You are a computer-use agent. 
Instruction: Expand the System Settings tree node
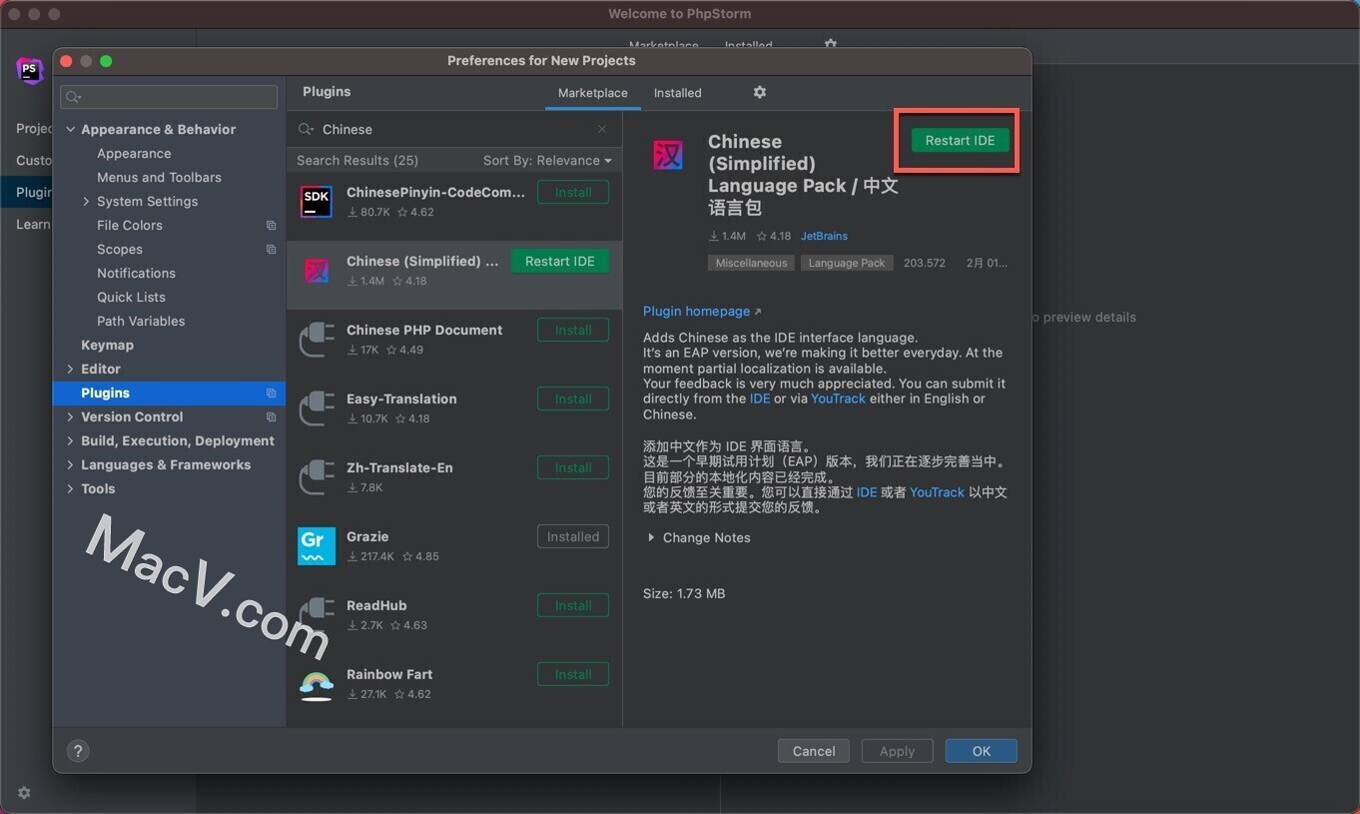(x=87, y=202)
